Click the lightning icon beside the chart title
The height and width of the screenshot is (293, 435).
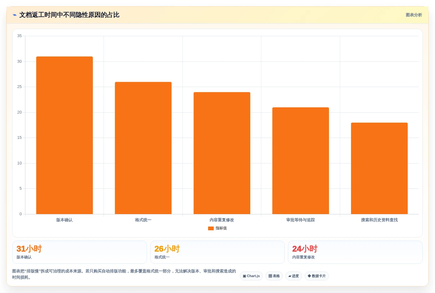click(x=14, y=15)
